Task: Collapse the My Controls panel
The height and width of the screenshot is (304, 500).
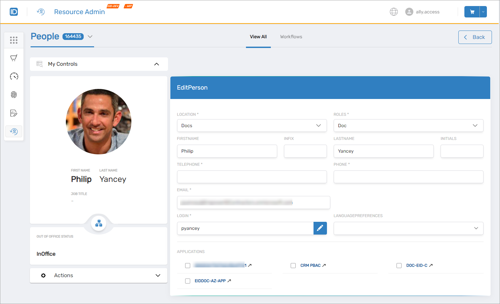Action: [x=156, y=64]
